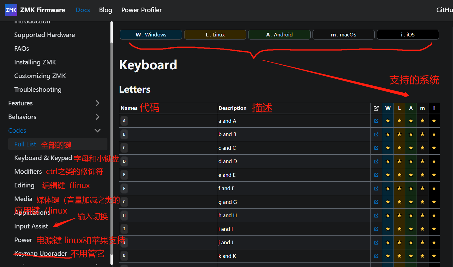Image resolution: width=453 pixels, height=267 pixels.
Task: Click external link icon in table header
Action: click(376, 108)
